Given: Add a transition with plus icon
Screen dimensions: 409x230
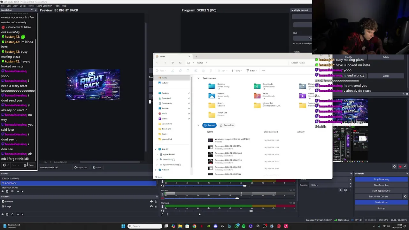Looking at the screenshot, I should coord(341,190).
